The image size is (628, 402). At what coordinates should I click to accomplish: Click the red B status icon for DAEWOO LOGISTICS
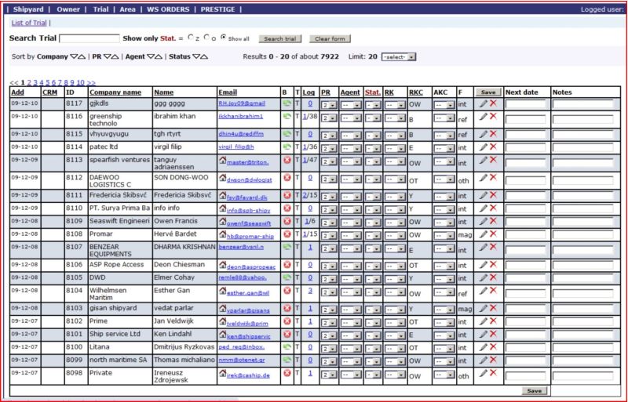[287, 177]
